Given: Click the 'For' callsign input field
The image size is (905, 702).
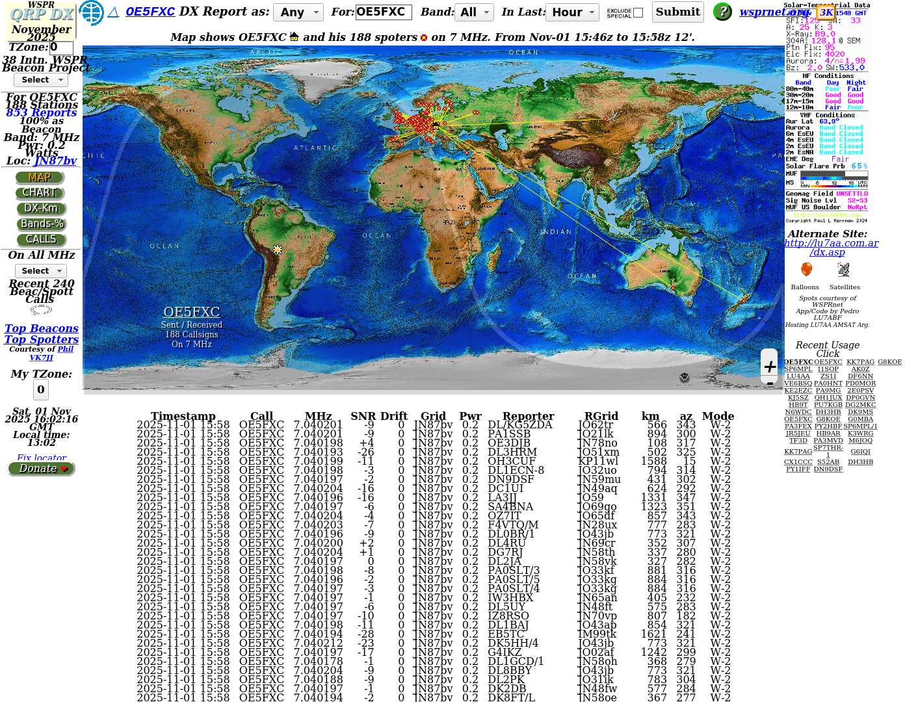Looking at the screenshot, I should (x=384, y=12).
